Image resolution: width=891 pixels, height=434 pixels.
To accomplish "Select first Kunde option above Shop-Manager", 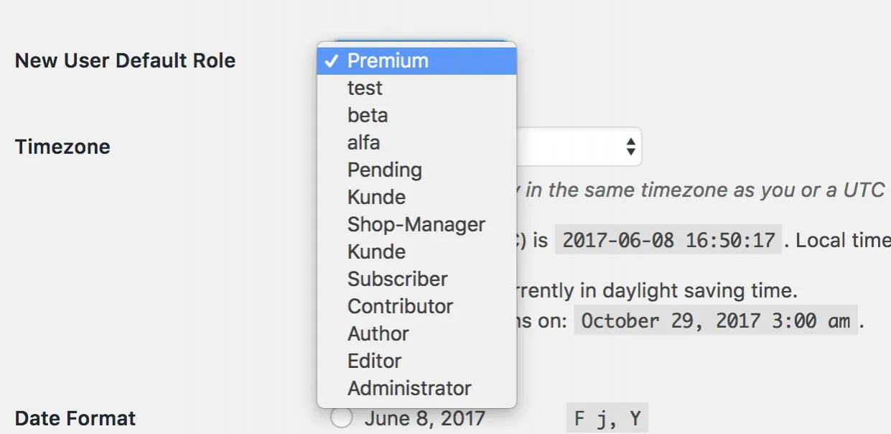I will 416,197.
